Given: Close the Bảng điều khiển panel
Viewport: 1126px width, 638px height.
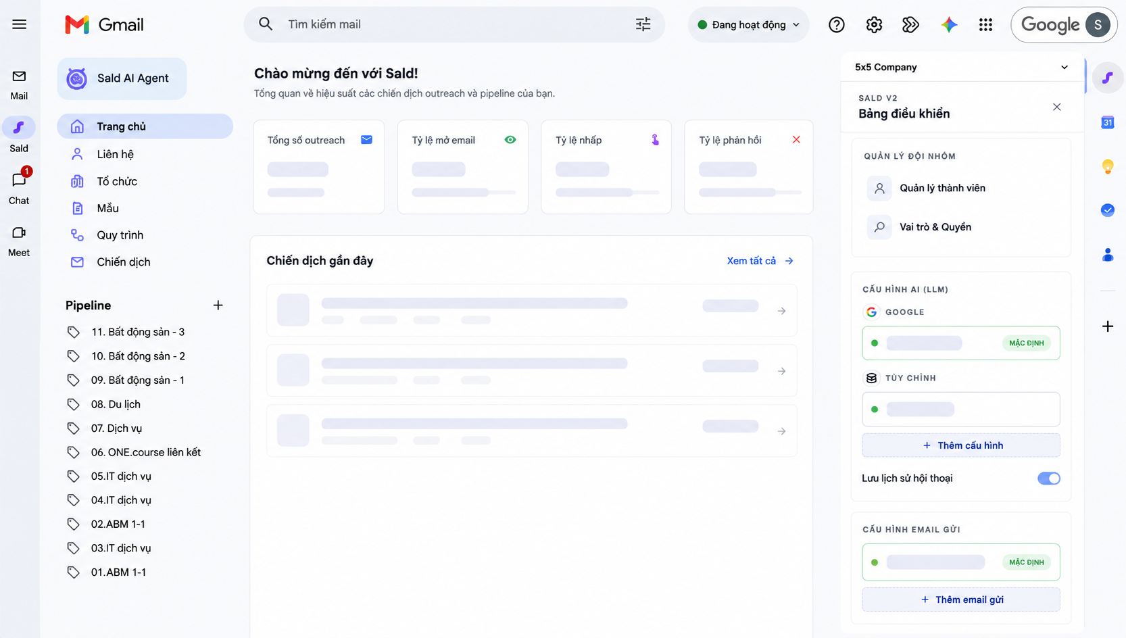Looking at the screenshot, I should (x=1056, y=107).
